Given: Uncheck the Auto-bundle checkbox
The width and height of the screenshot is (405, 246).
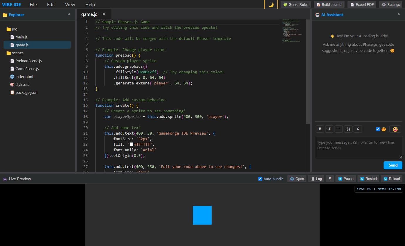Looking at the screenshot, I should tap(260, 179).
